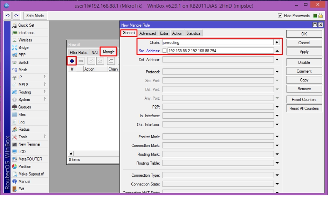This screenshot has height=197, width=330.
Task: Open the Radius settings
Action: click(x=24, y=130)
